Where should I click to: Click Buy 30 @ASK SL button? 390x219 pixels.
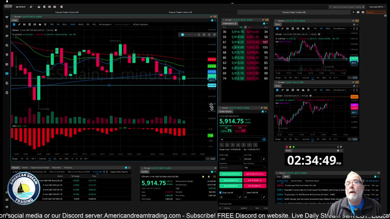pos(231,186)
